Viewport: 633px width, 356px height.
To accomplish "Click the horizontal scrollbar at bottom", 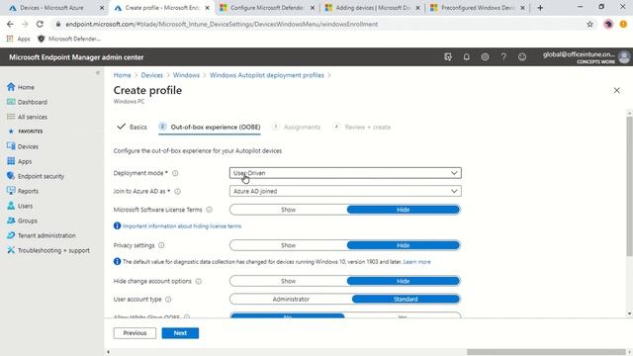I will click(546, 352).
